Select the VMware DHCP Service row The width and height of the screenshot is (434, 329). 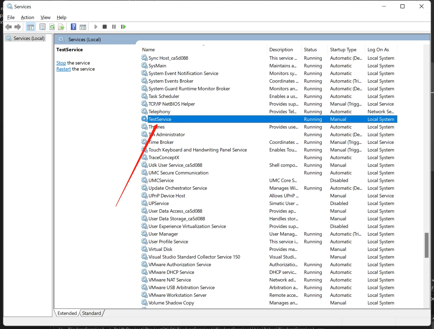(269, 272)
